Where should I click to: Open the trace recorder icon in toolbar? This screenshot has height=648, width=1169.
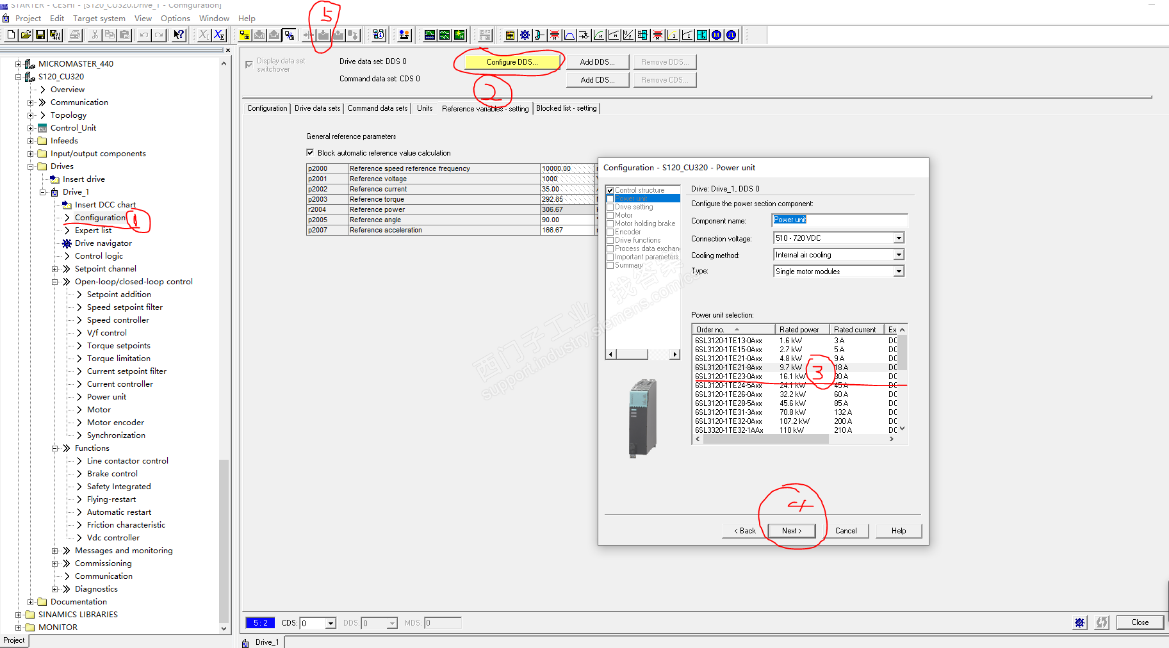pos(430,35)
